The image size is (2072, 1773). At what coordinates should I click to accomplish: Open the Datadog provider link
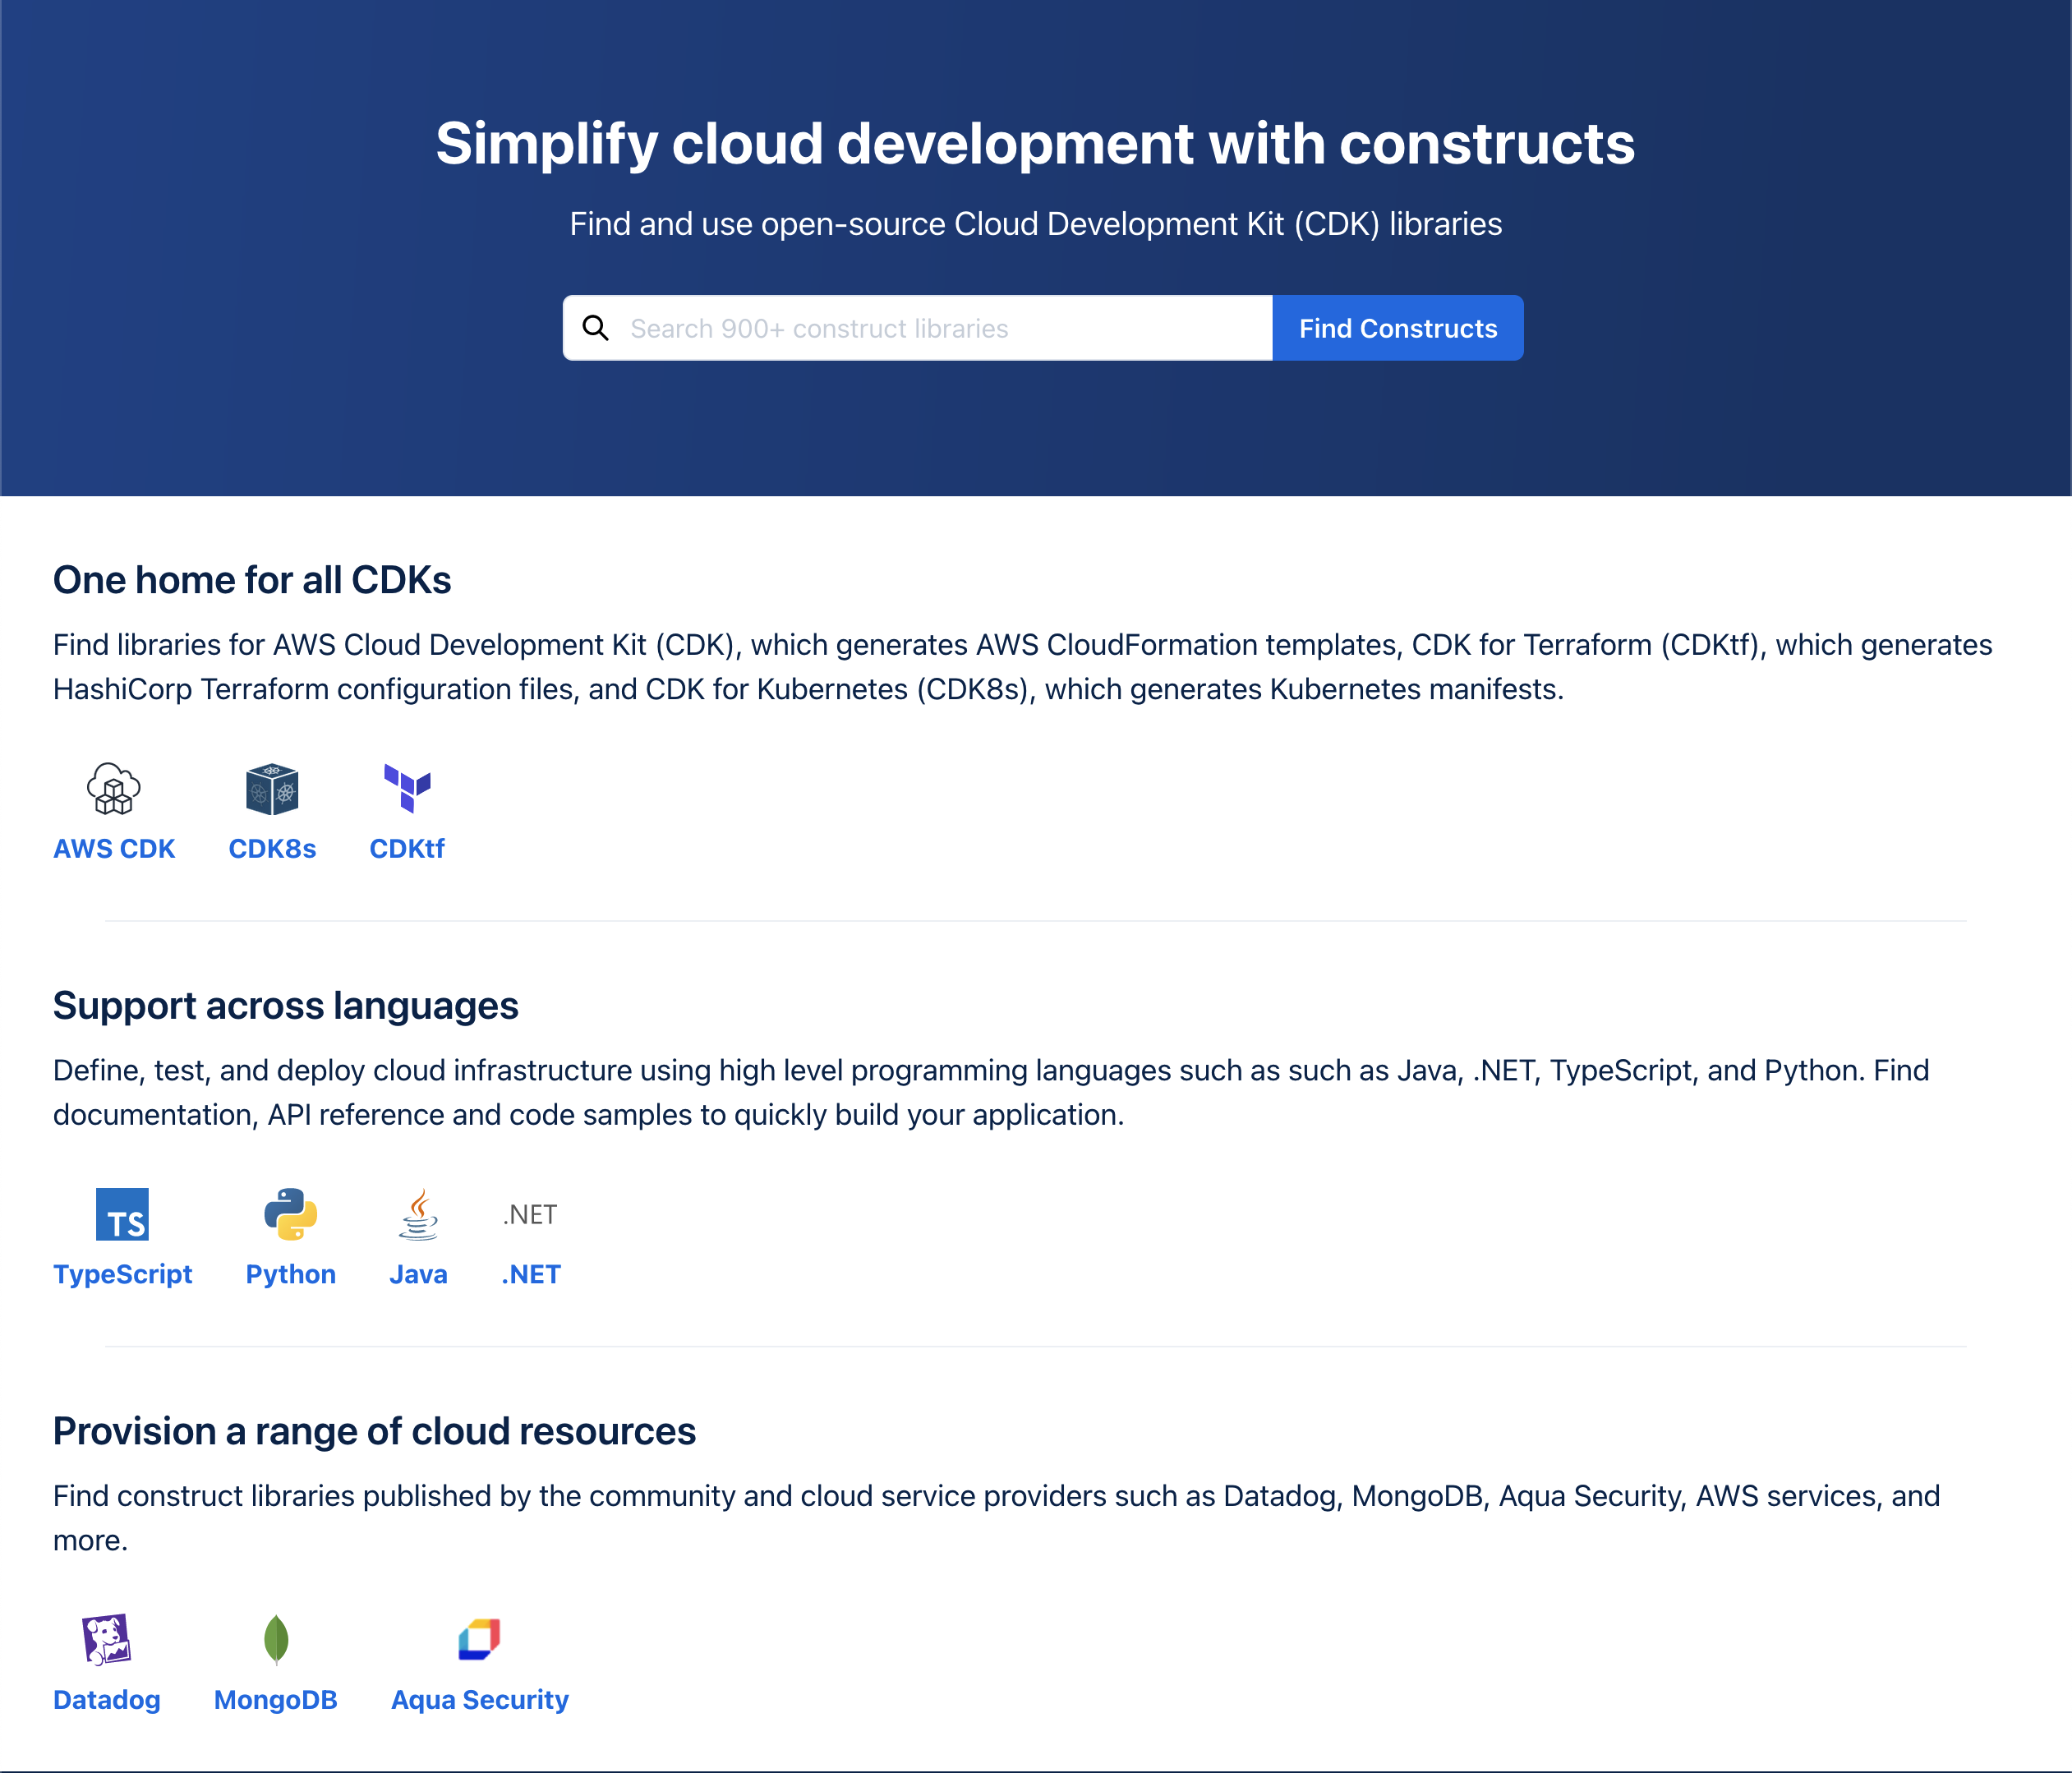tap(106, 1699)
